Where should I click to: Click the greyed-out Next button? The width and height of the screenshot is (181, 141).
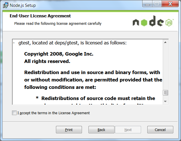[x=128, y=130]
